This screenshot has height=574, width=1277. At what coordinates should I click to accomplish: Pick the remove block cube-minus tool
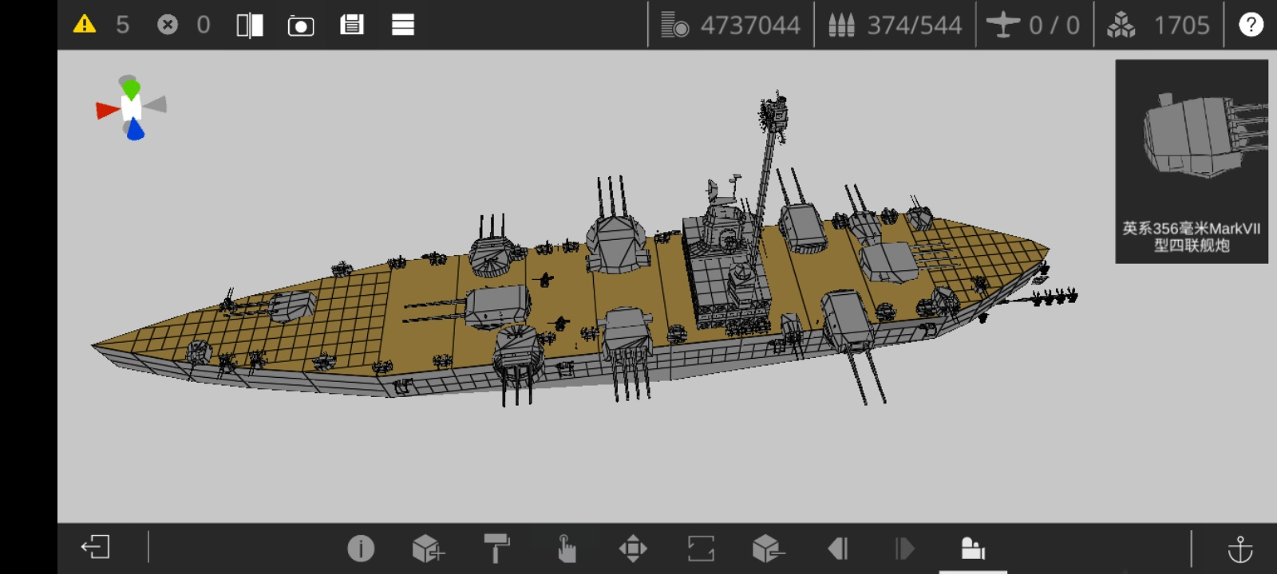[x=768, y=548]
